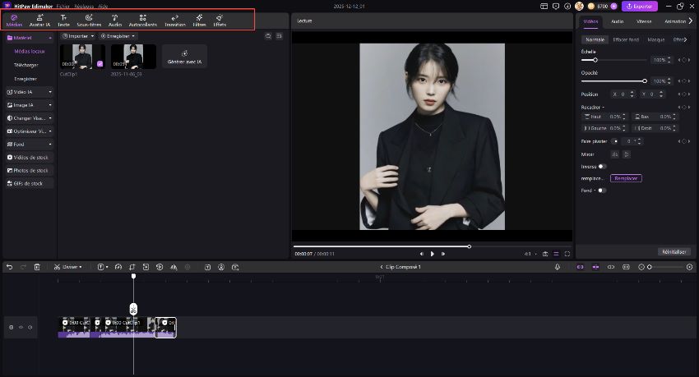Delete the selected clip with trash icon
The image size is (699, 377).
click(37, 267)
